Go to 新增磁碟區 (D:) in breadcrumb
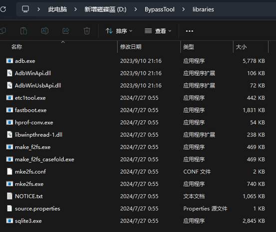Viewport: 276px width, 232px height. [105, 9]
